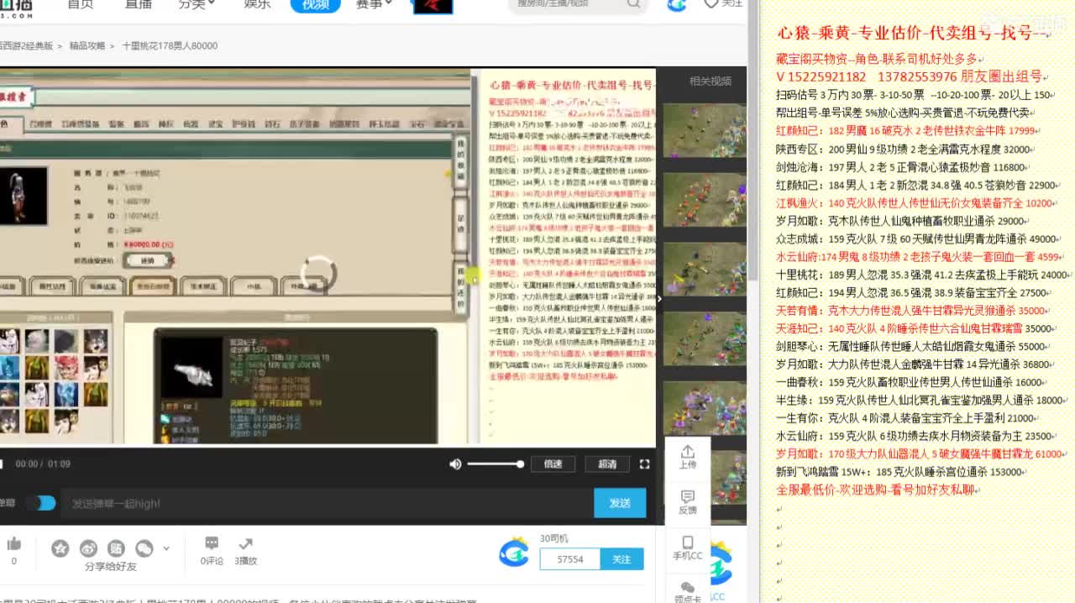Open the user avatar icon in header
The height and width of the screenshot is (603, 1075).
tap(677, 5)
